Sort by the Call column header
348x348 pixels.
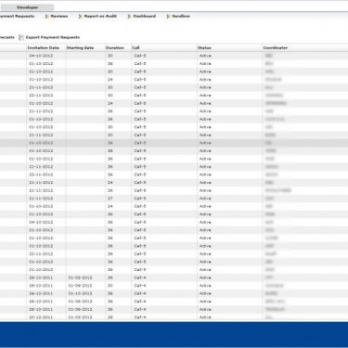tap(135, 48)
